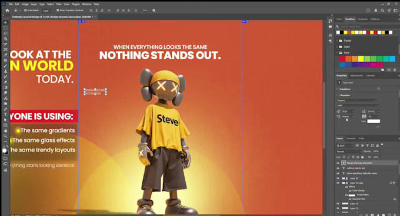Toggle layer filter on/off switch
This screenshot has height=216, width=400.
click(x=382, y=145)
